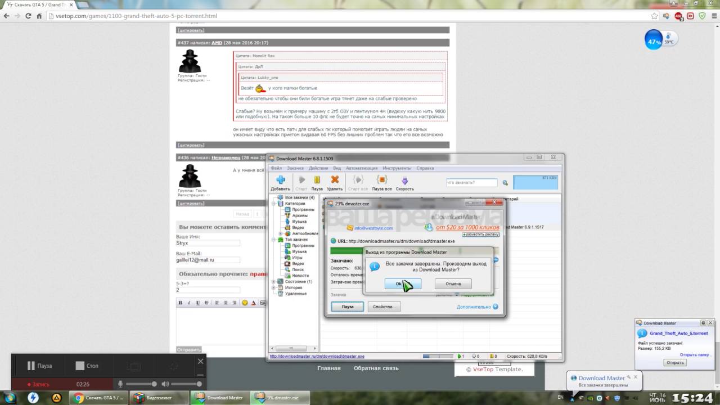Click Стоп in the screen recorder panel
Viewport: 720px width, 405px height.
tap(87, 366)
